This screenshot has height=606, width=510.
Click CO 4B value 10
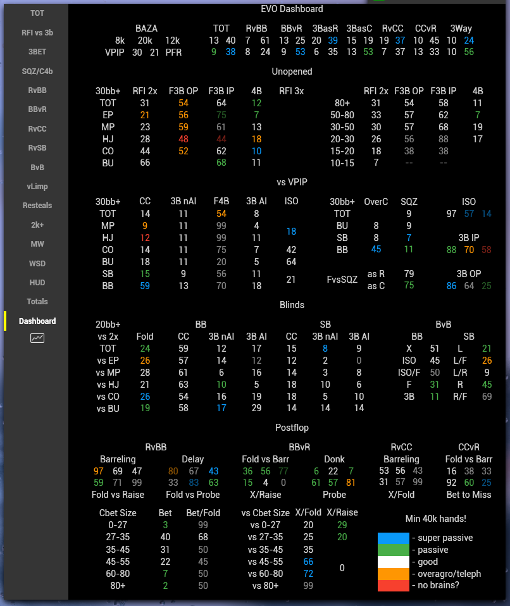[256, 151]
